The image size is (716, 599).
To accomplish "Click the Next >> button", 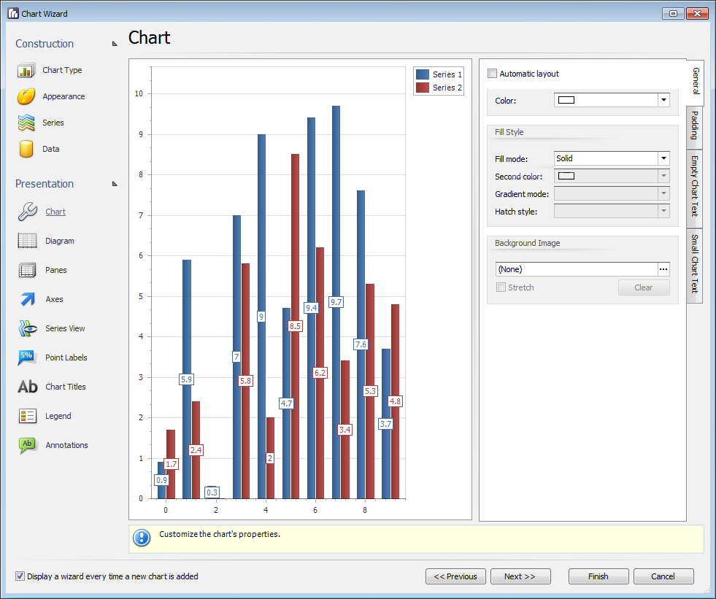I will (520, 576).
